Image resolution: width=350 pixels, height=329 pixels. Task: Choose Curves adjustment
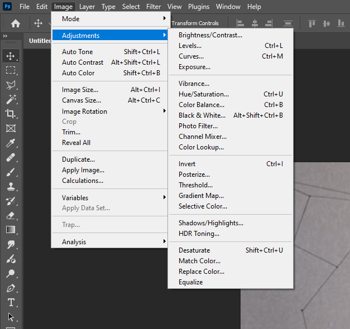(231, 56)
